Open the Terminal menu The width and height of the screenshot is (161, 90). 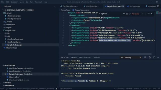(38, 2)
